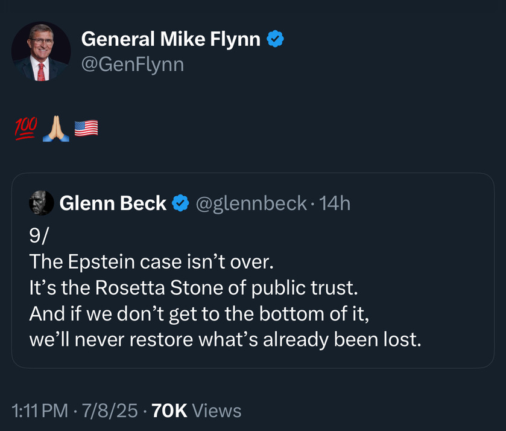Click Glenn Beck's verified badge
Screen dimensions: 506x431
tap(180, 203)
